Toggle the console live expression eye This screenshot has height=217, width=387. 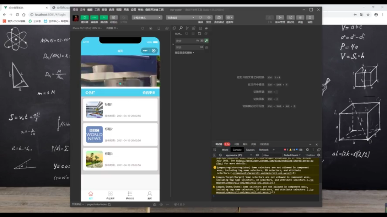[257, 155]
